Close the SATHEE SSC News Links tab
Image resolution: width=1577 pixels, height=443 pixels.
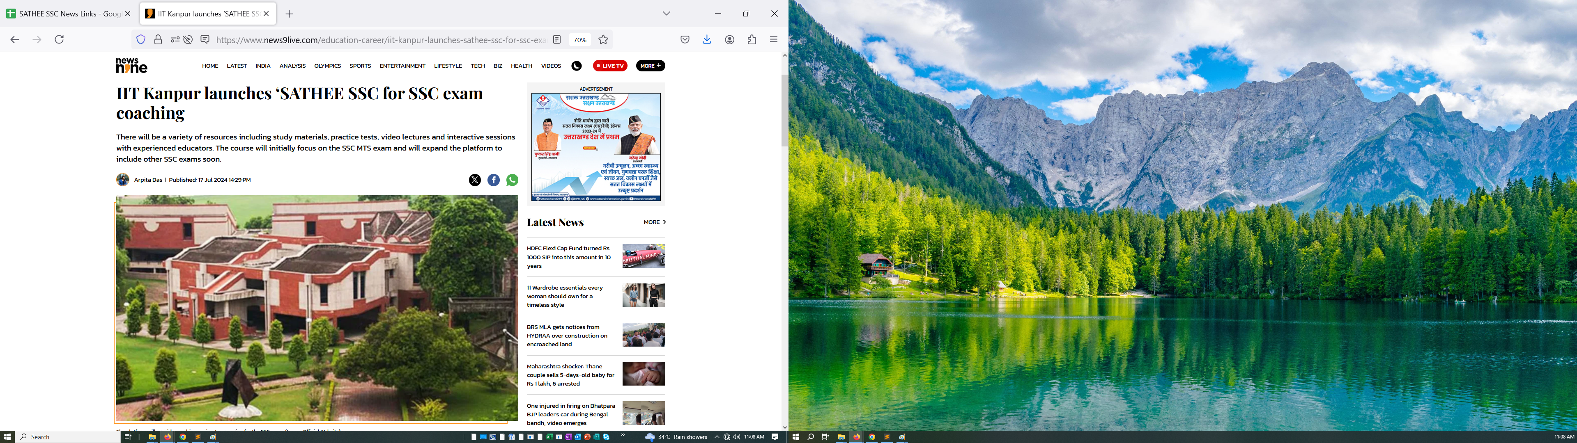[x=128, y=14]
